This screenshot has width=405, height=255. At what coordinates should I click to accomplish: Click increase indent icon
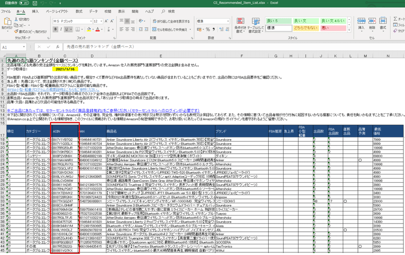point(146,29)
